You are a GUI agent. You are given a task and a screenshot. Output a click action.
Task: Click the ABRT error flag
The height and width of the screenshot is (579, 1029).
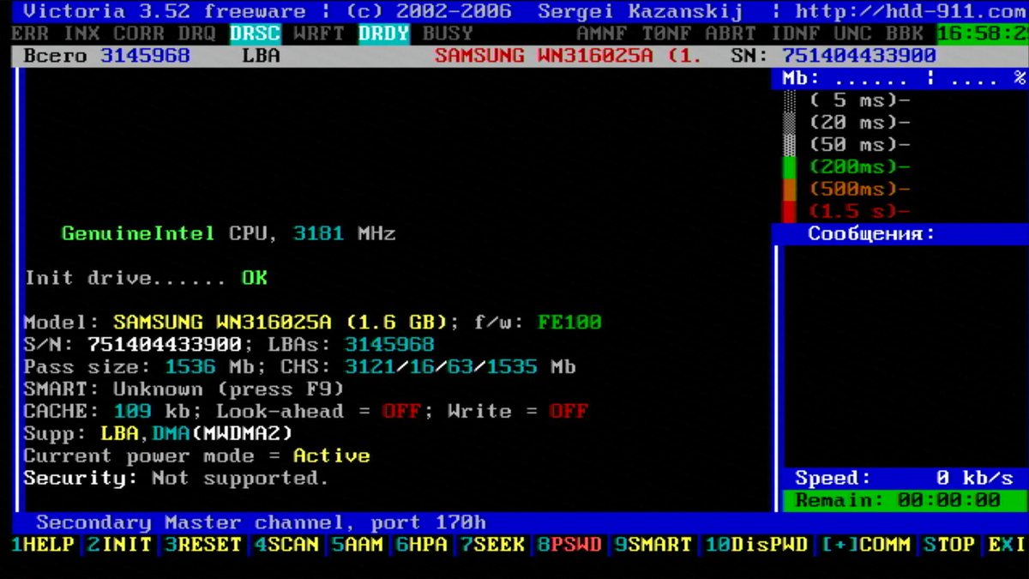[731, 34]
